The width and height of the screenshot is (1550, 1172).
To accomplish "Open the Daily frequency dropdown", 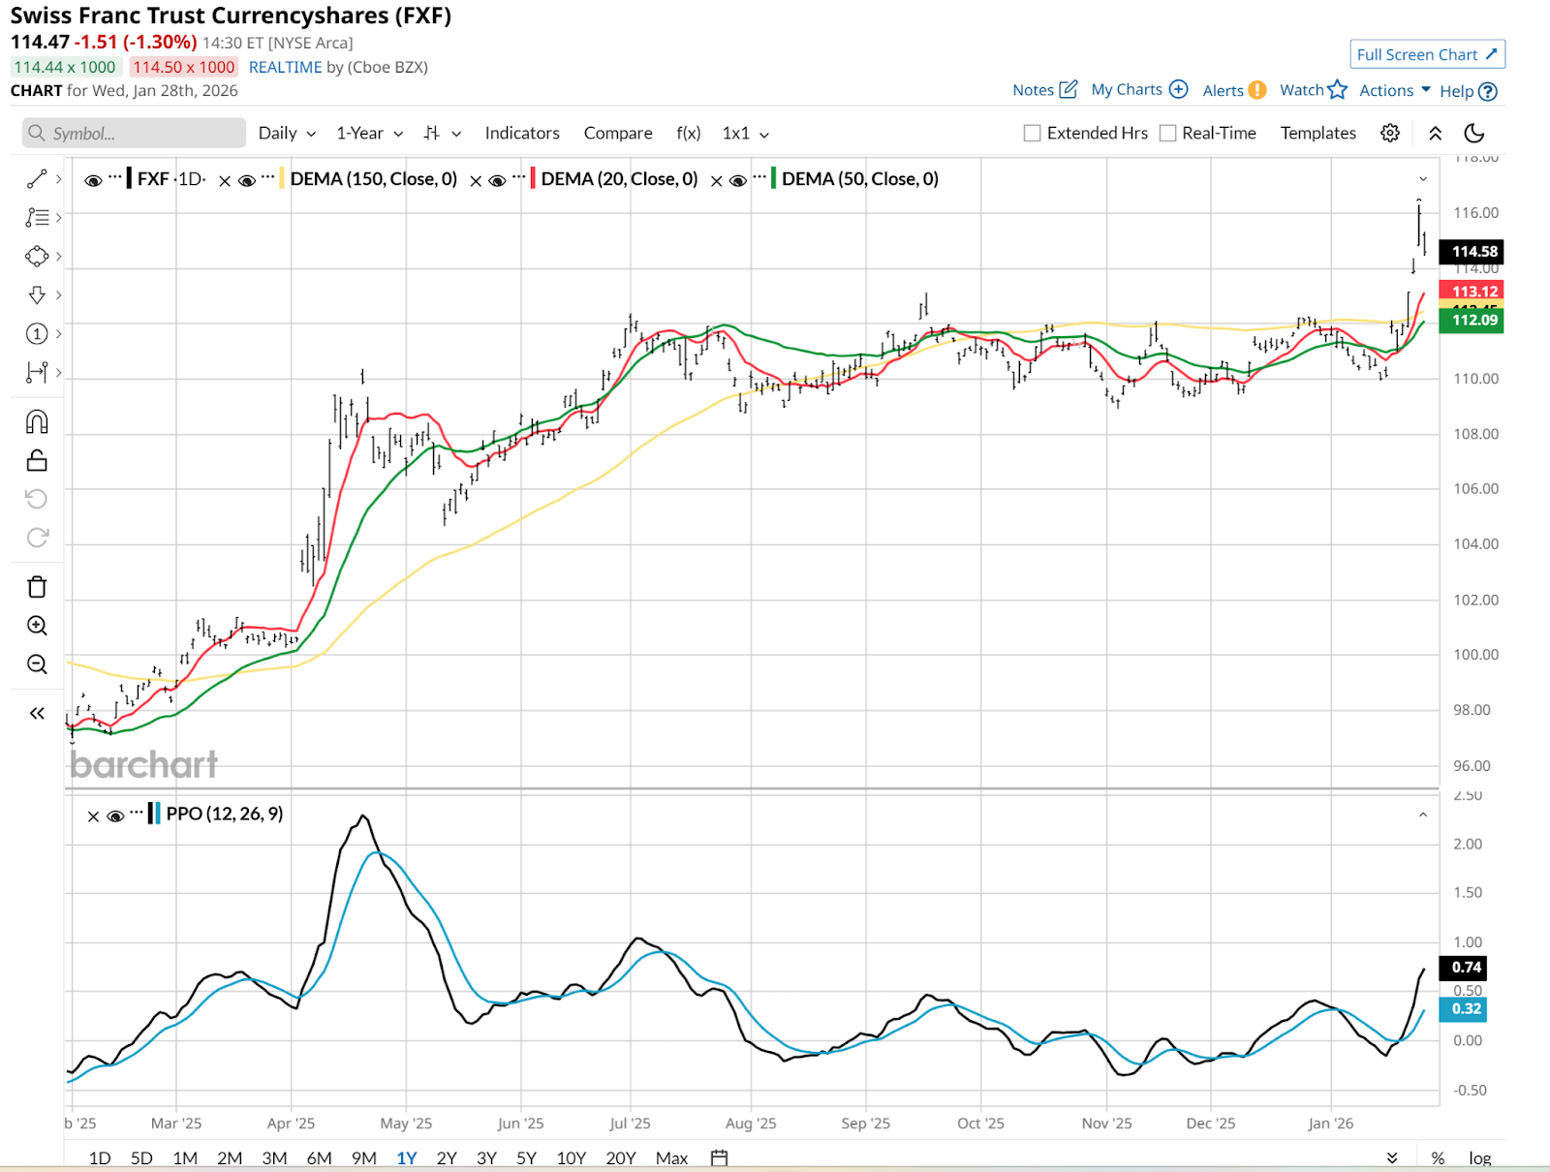I will (x=287, y=134).
